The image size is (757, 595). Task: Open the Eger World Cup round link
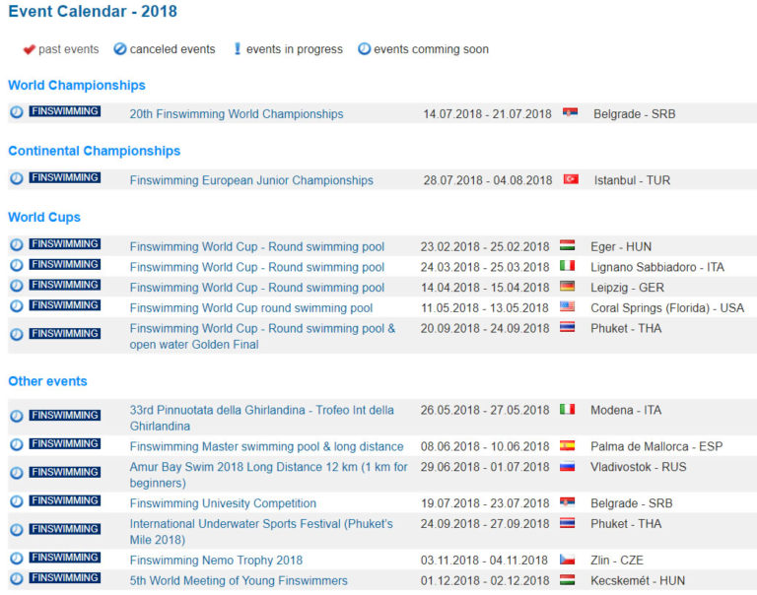pyautogui.click(x=257, y=246)
